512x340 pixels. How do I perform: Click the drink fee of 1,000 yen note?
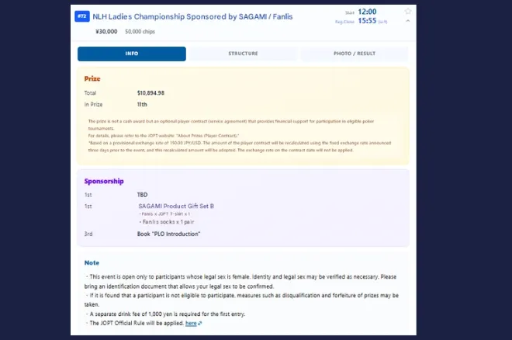[x=165, y=314]
